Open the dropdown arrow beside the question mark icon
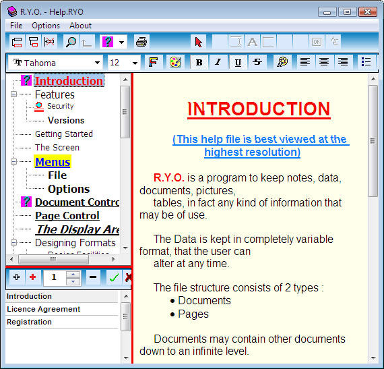This screenshot has width=384, height=369. point(121,42)
